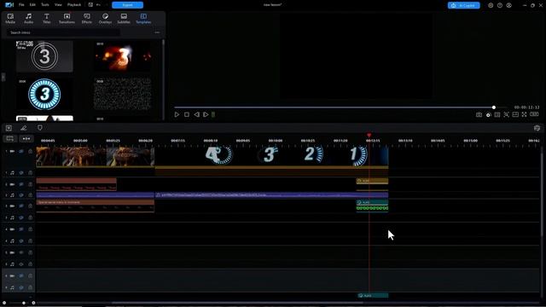Open the help question mark icon
Image resolution: width=546 pixels, height=307 pixels.
pyautogui.click(x=500, y=5)
